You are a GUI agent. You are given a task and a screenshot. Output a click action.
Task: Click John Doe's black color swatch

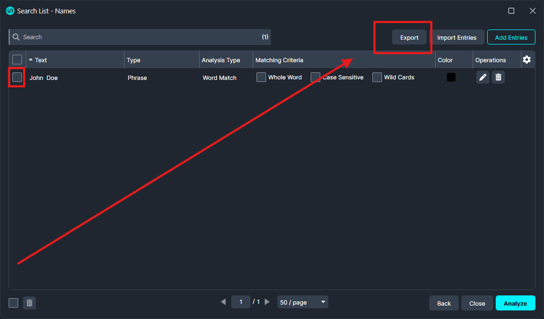click(x=451, y=77)
